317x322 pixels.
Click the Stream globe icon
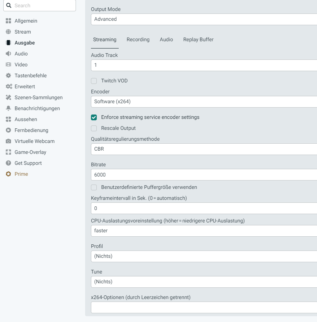pyautogui.click(x=8, y=32)
